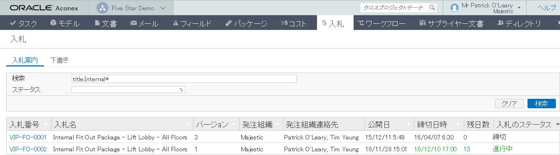Switch to the 下書き tab

coord(59,60)
